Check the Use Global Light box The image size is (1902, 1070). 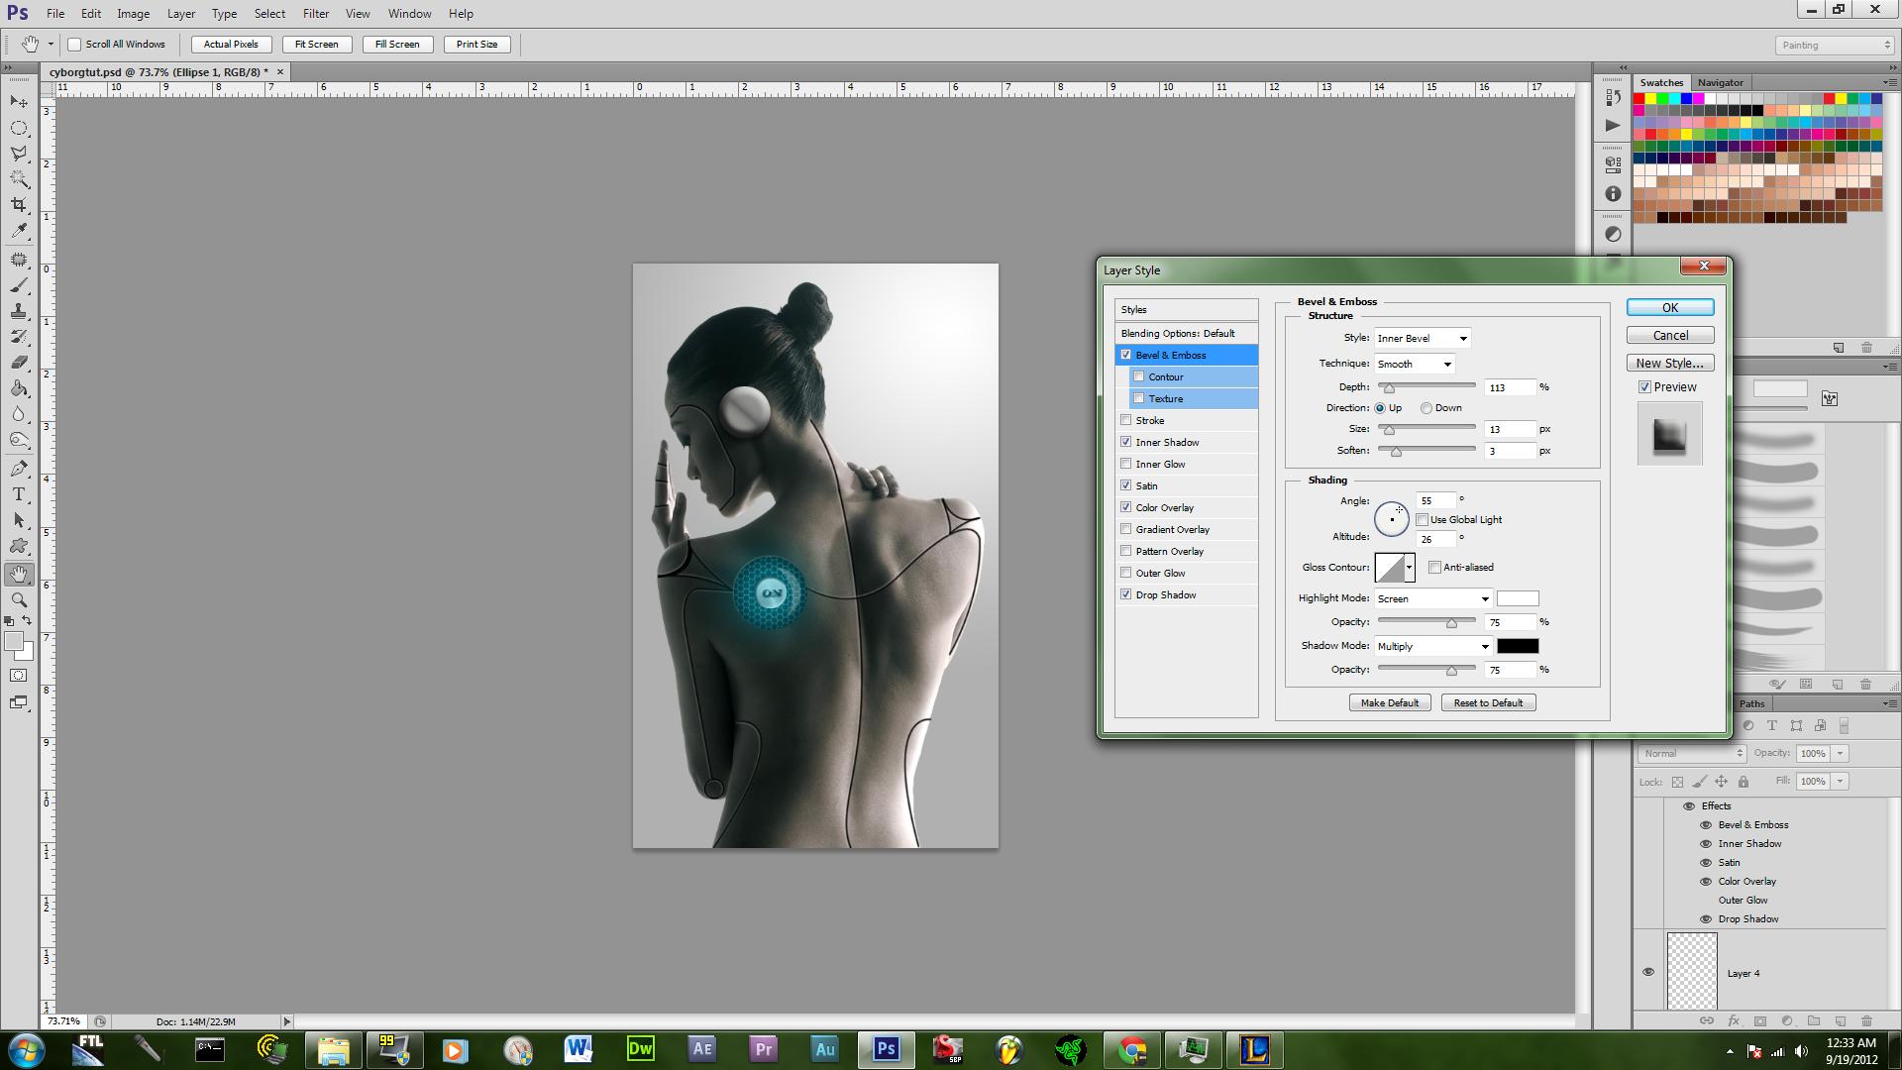pyautogui.click(x=1423, y=519)
